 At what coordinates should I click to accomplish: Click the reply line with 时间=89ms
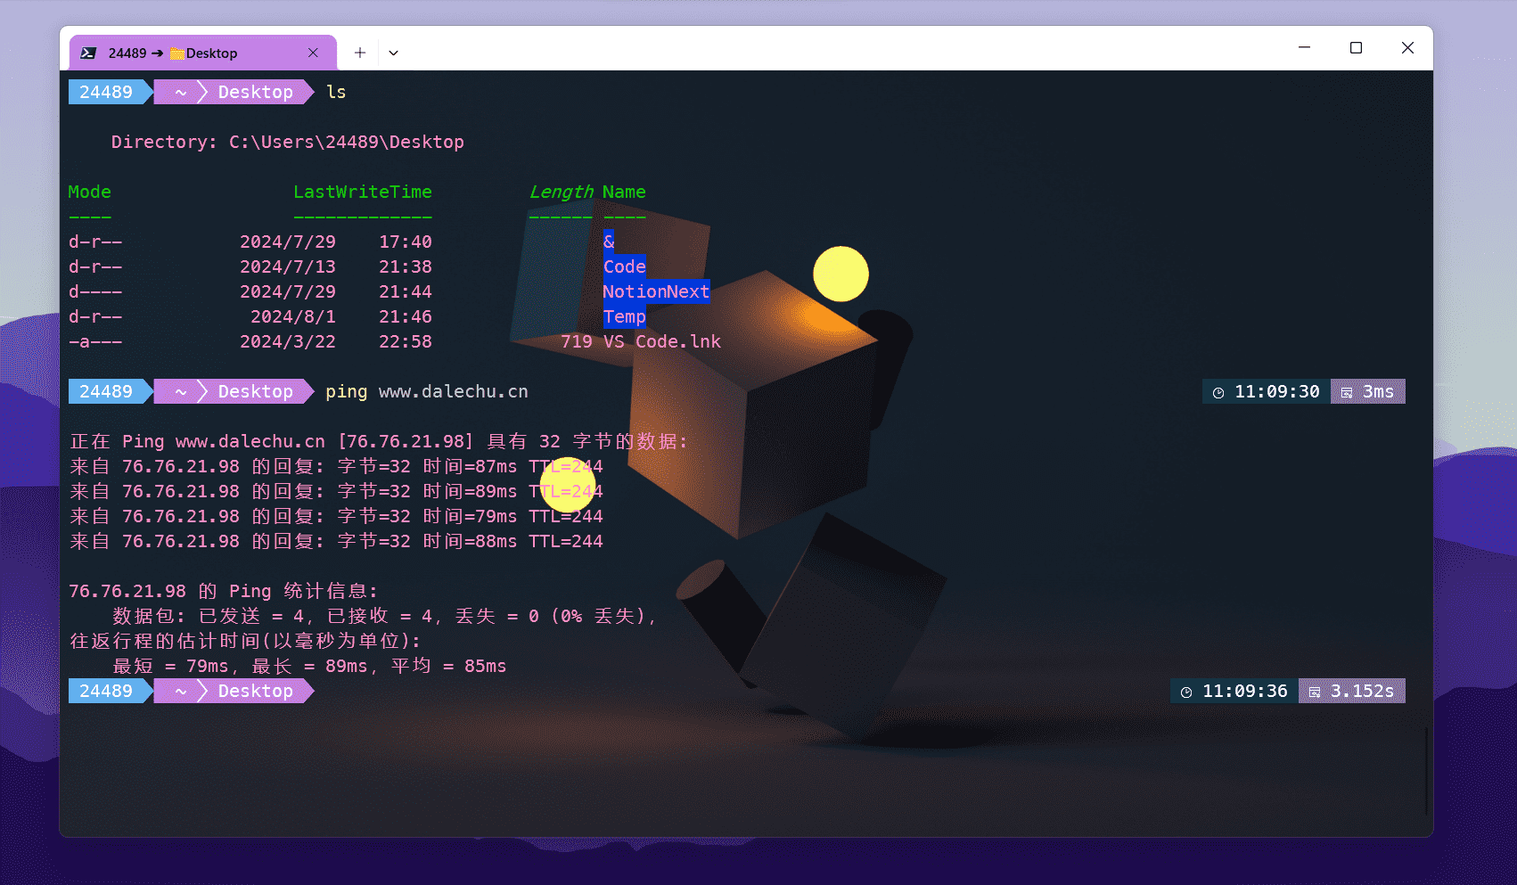click(336, 491)
